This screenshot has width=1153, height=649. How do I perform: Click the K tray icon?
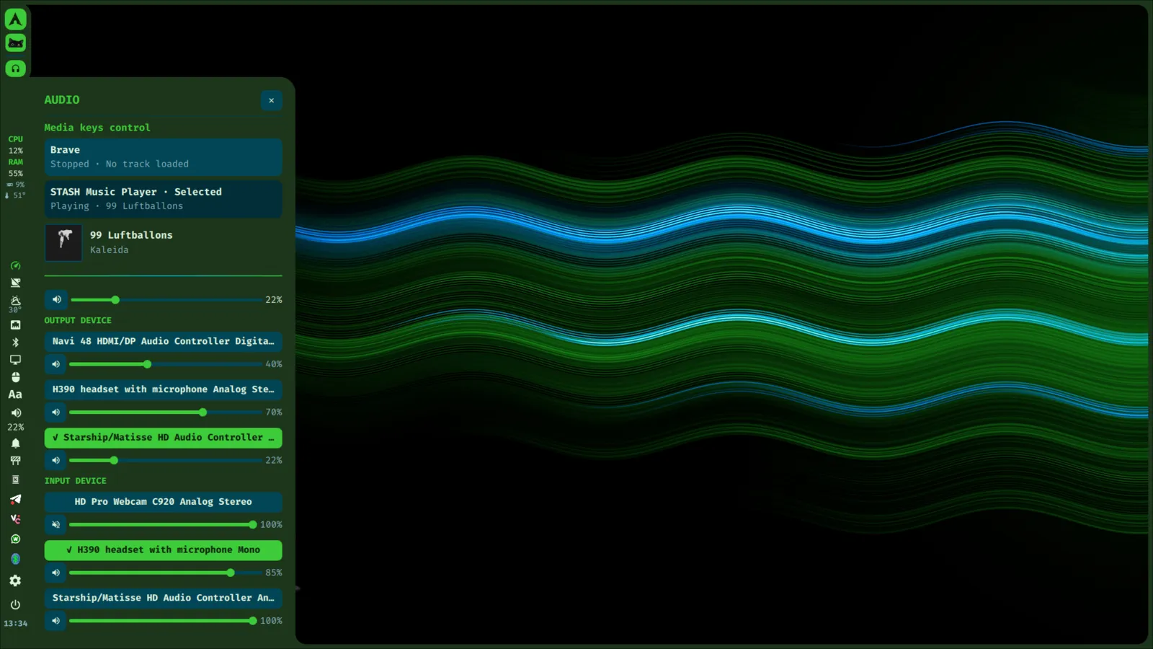coord(15,480)
